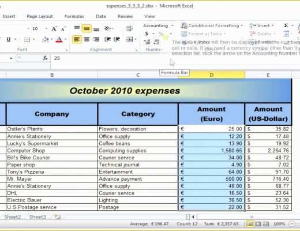This screenshot has height=231, width=300.
Task: Switch to Page Layout view icon
Action: (258, 224)
